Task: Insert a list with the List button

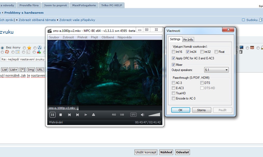Action: click(x=4, y=70)
